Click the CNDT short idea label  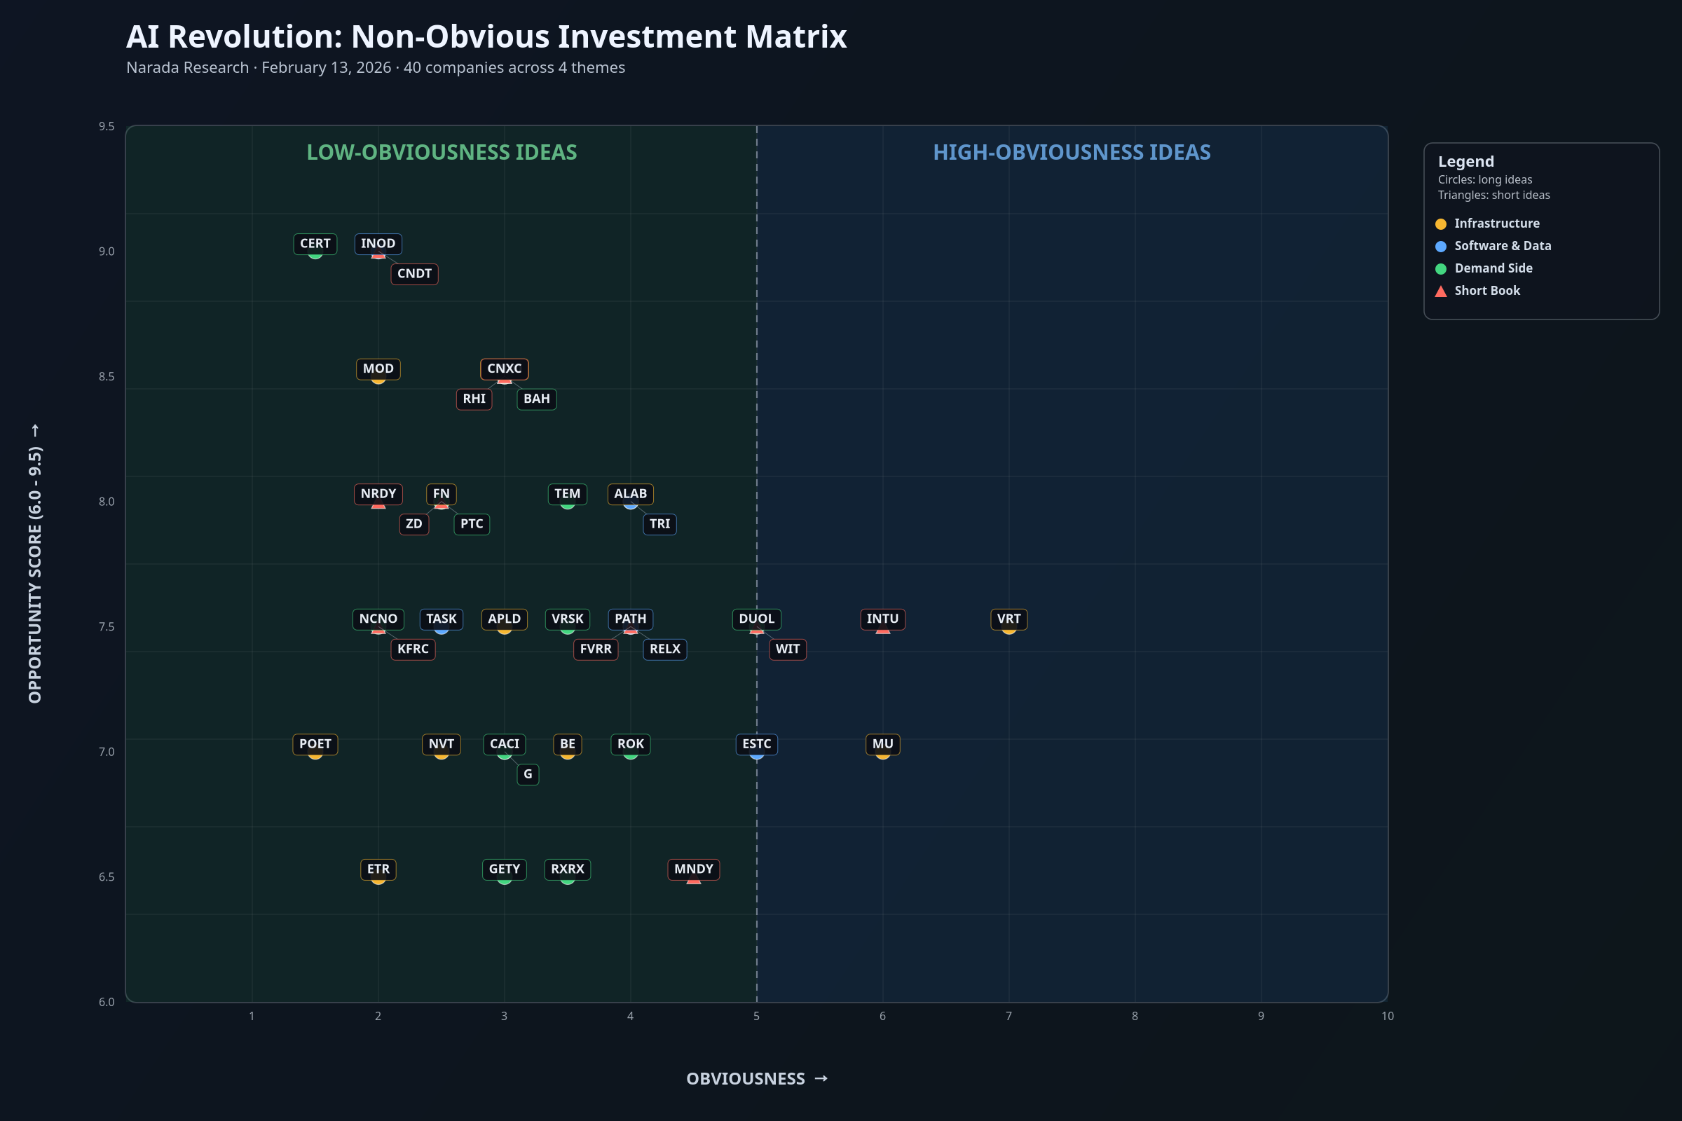point(414,274)
